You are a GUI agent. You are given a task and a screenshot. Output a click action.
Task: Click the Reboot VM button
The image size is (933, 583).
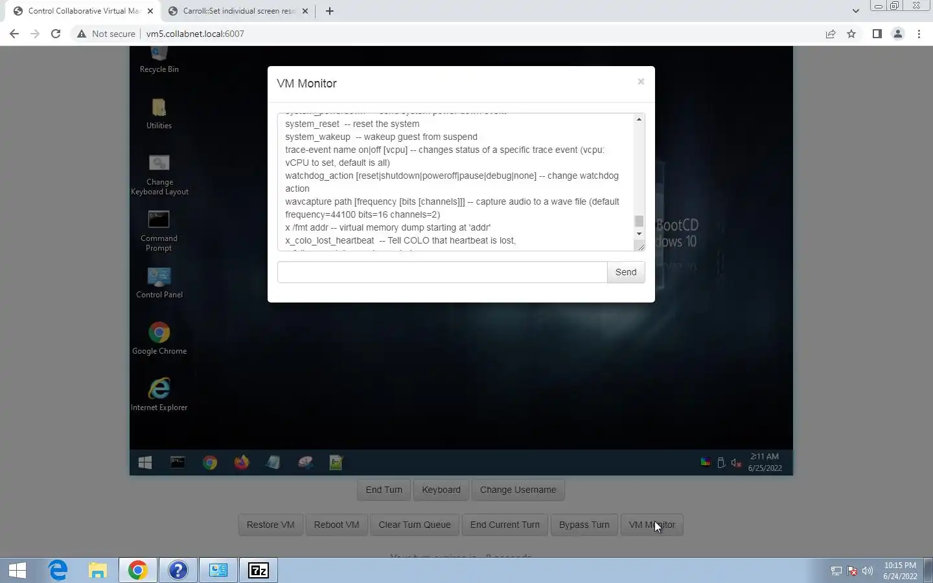click(336, 525)
